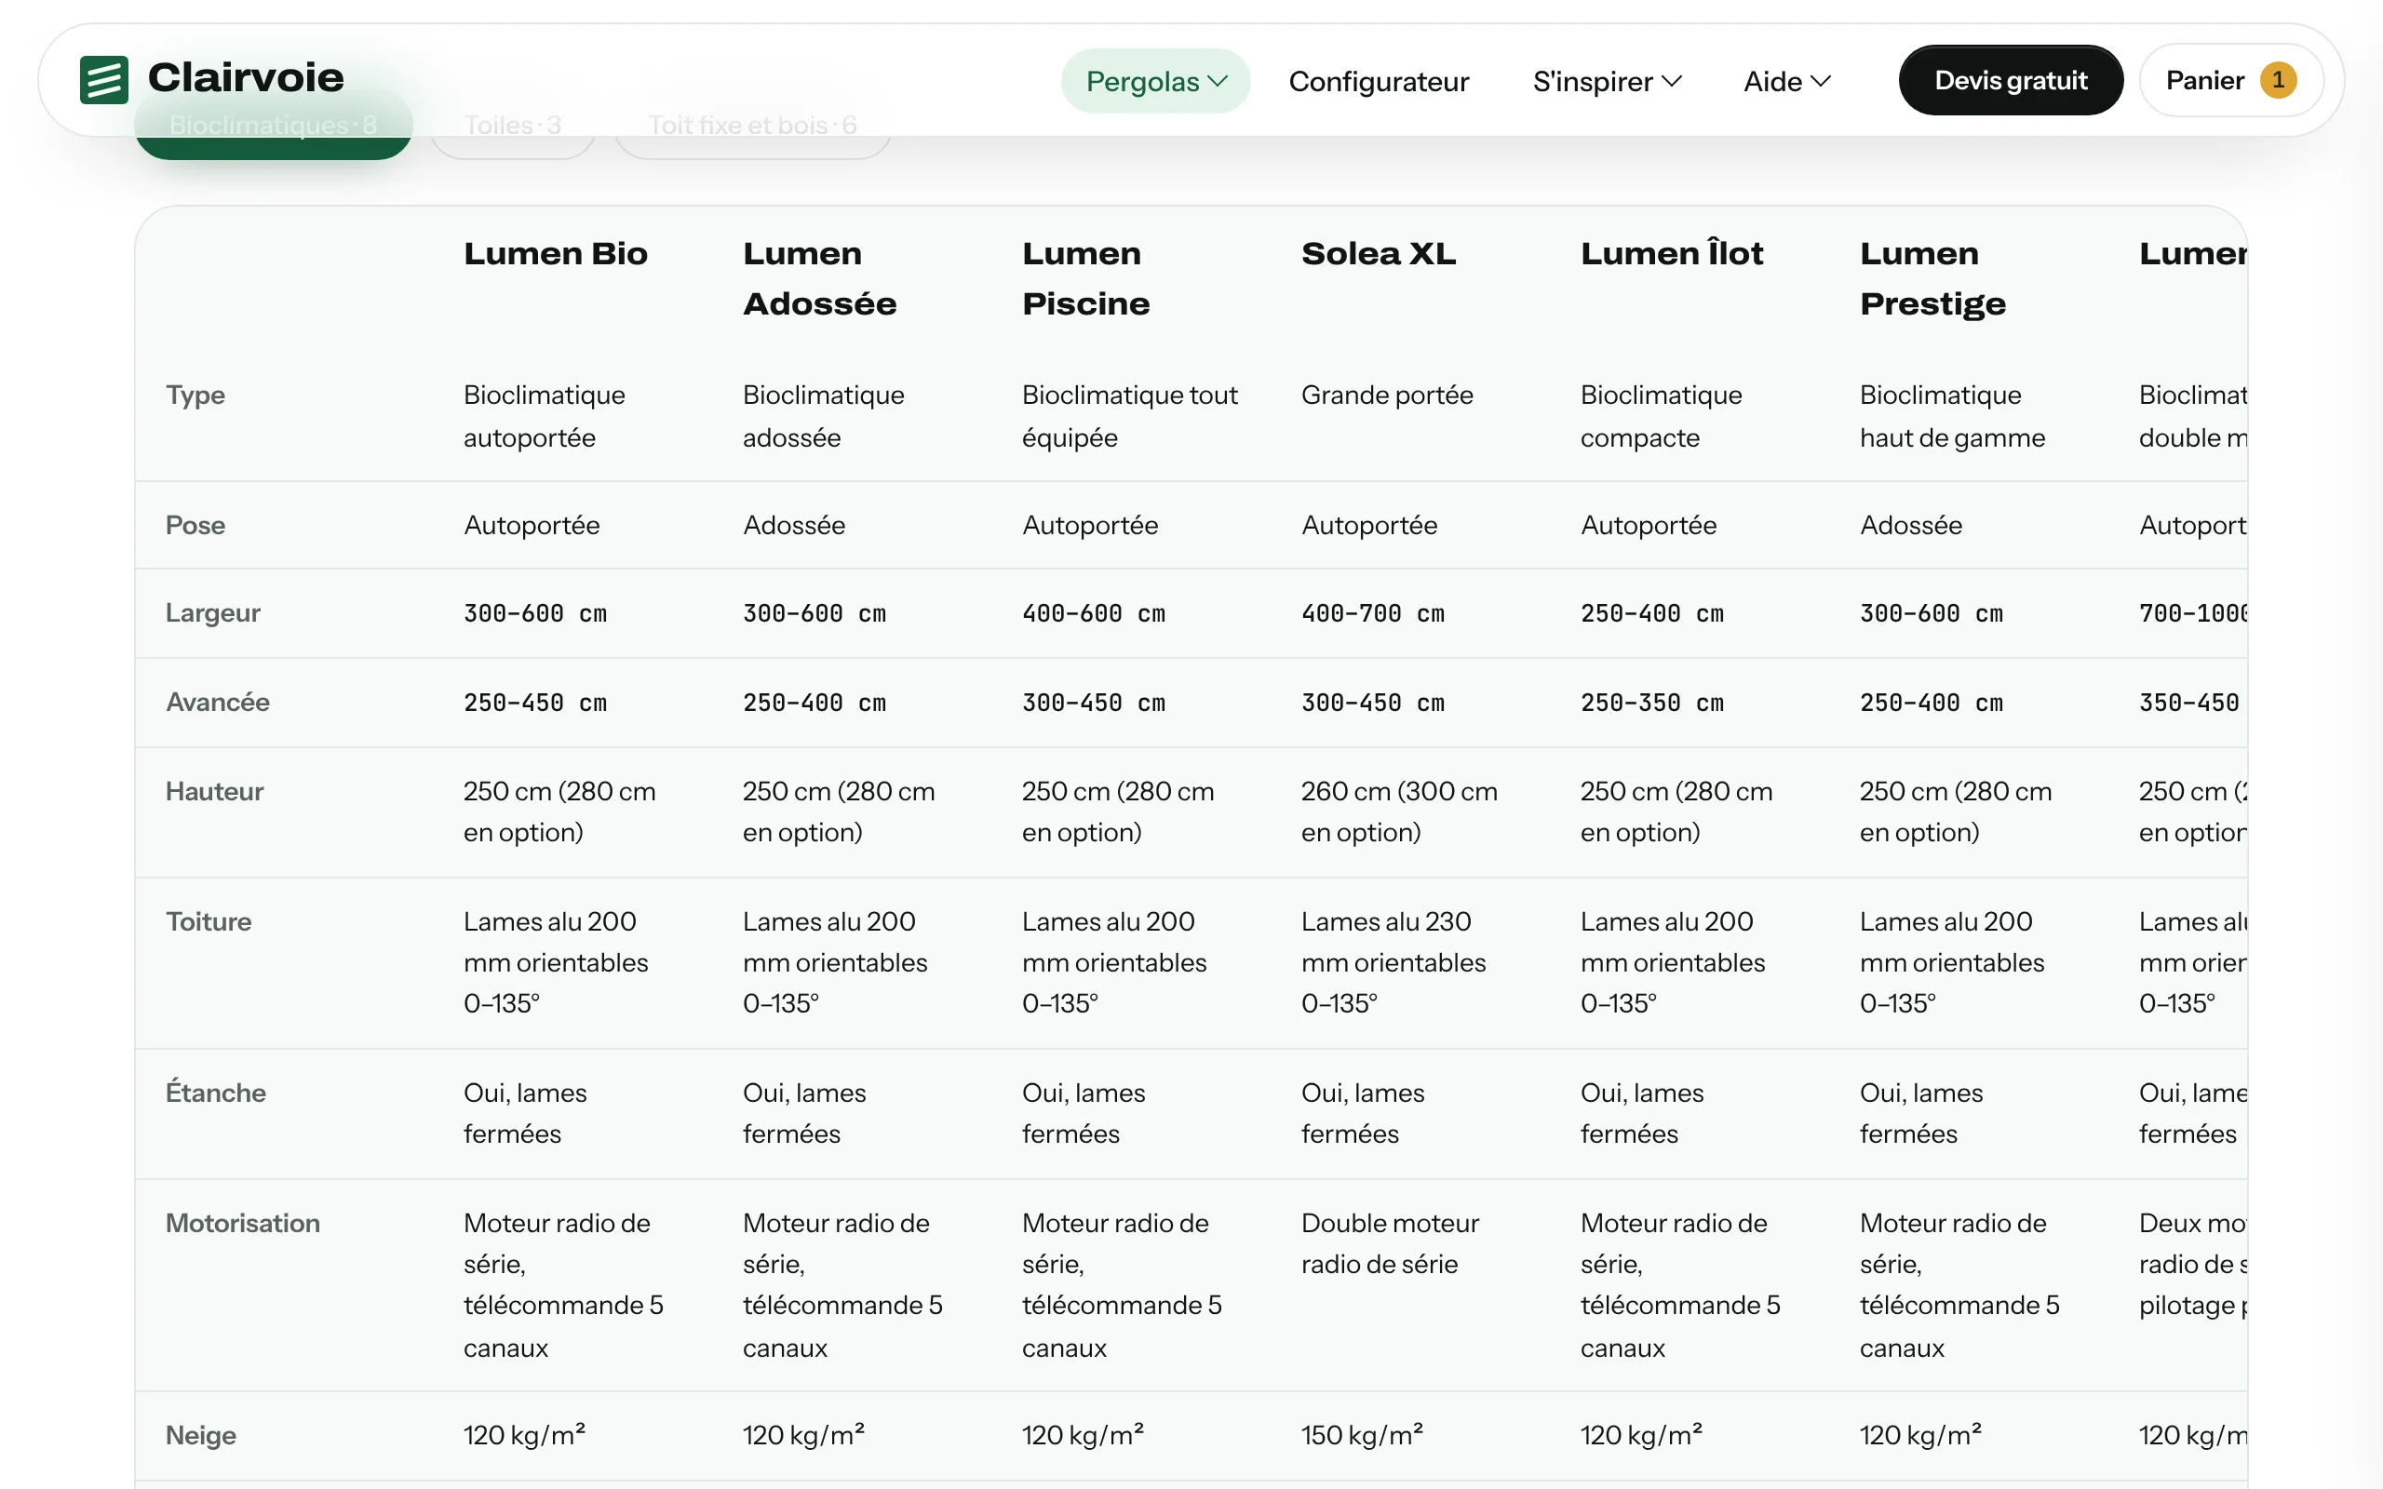
Task: Click Bioclimatique tout équipée cell
Action: pos(1129,416)
